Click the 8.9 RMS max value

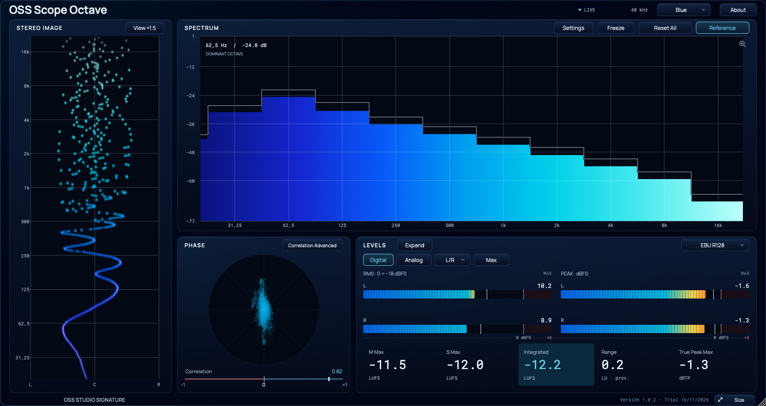(546, 321)
